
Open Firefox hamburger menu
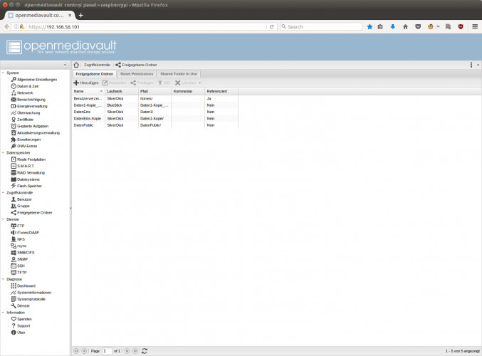(475, 27)
